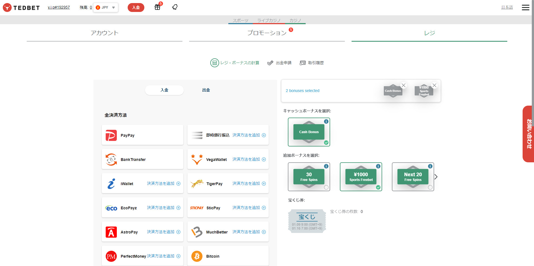Show info for Next 20 Free Spins card
Screen dimensions: 534x266
(430, 166)
